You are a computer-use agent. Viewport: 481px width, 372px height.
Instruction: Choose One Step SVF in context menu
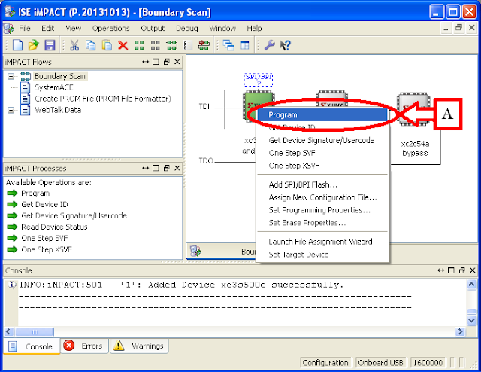click(x=322, y=153)
